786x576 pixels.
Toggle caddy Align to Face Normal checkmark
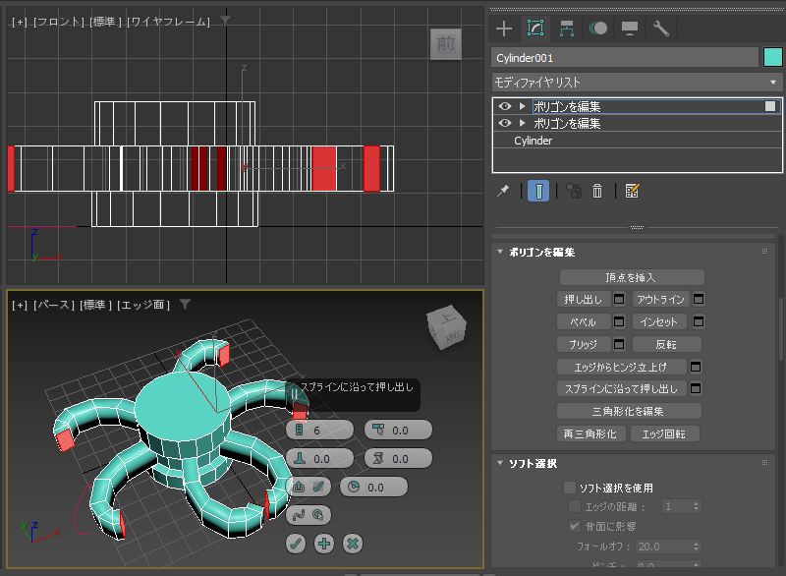click(x=318, y=487)
